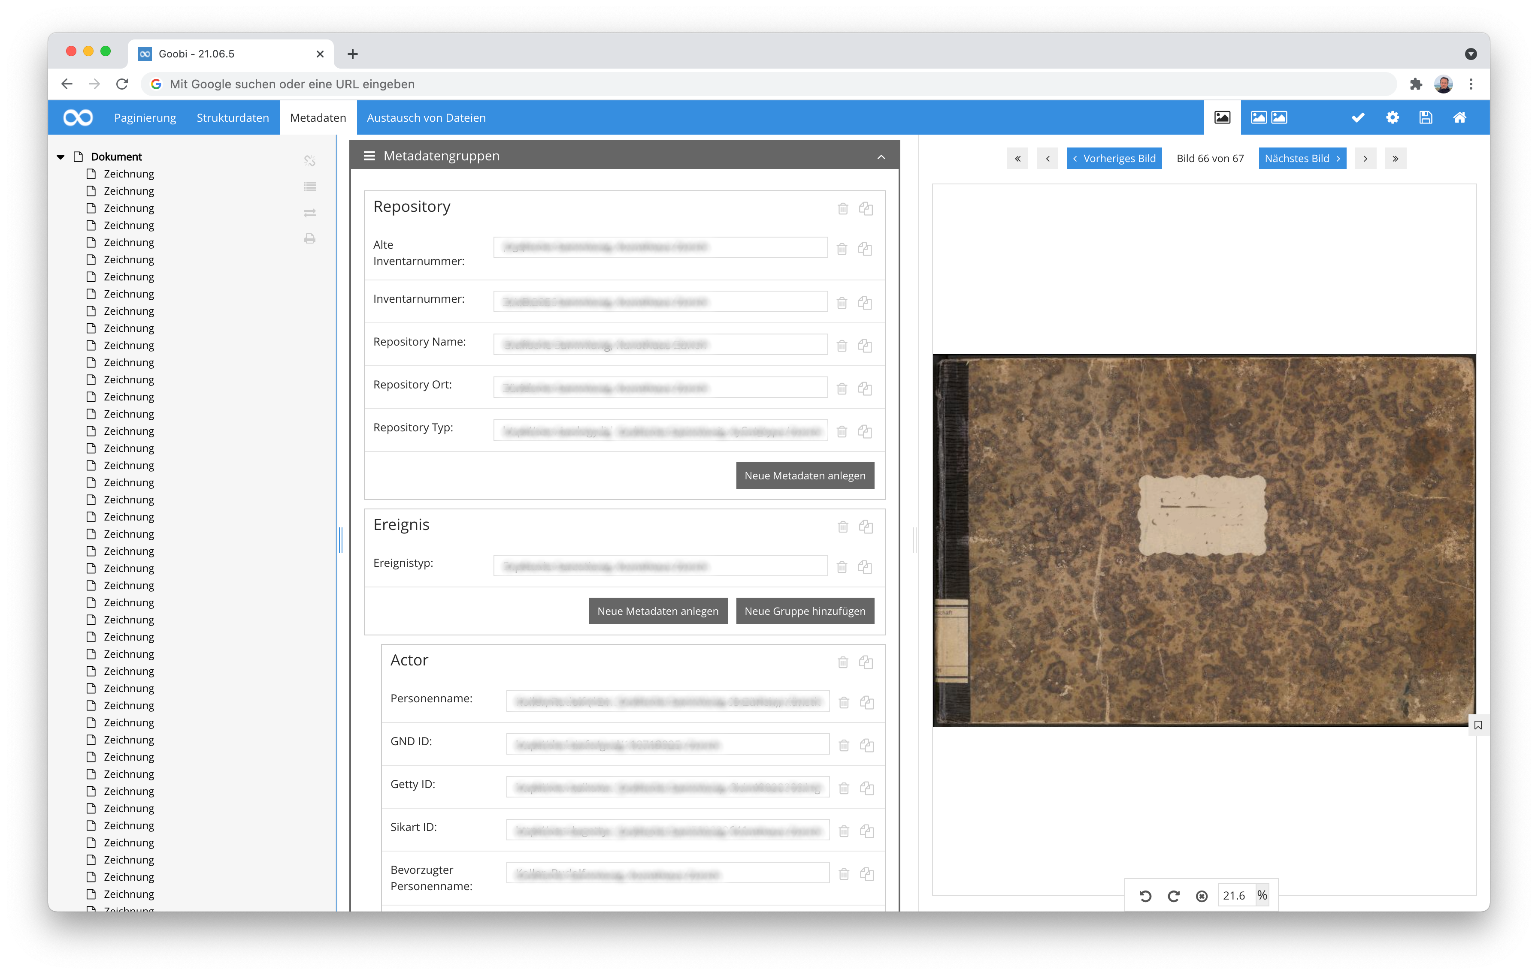Open the Chrome three-dot menu
This screenshot has height=975, width=1538.
point(1471,84)
